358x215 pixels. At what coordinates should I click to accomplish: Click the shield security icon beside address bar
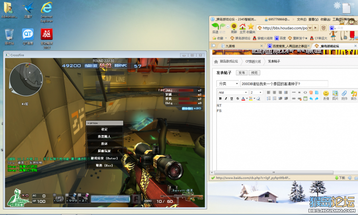tap(323, 28)
